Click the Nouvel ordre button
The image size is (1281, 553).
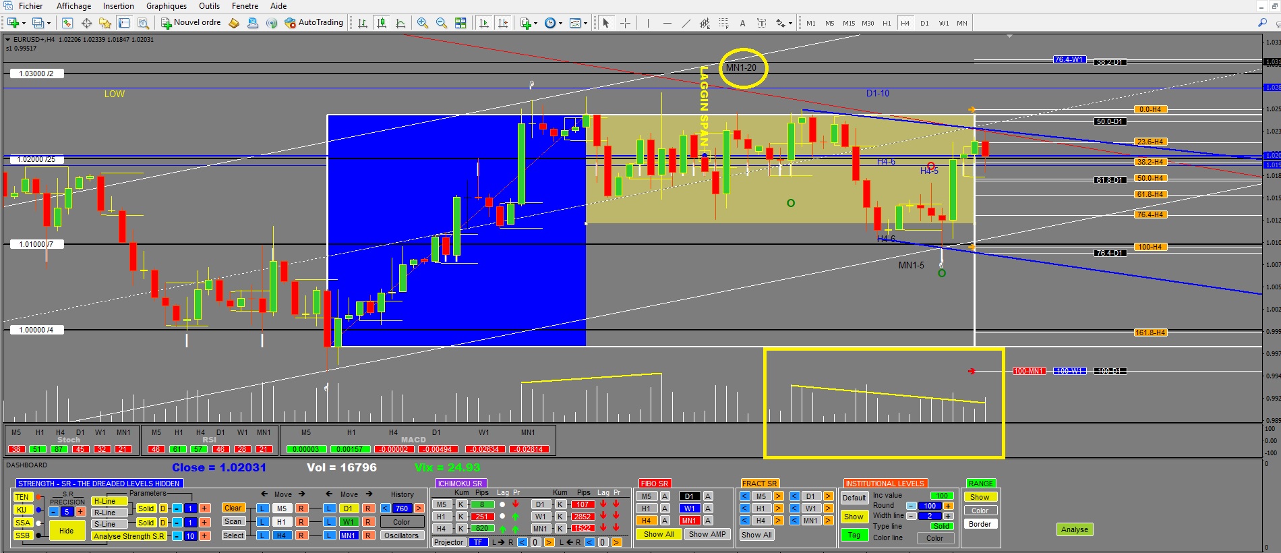point(191,23)
